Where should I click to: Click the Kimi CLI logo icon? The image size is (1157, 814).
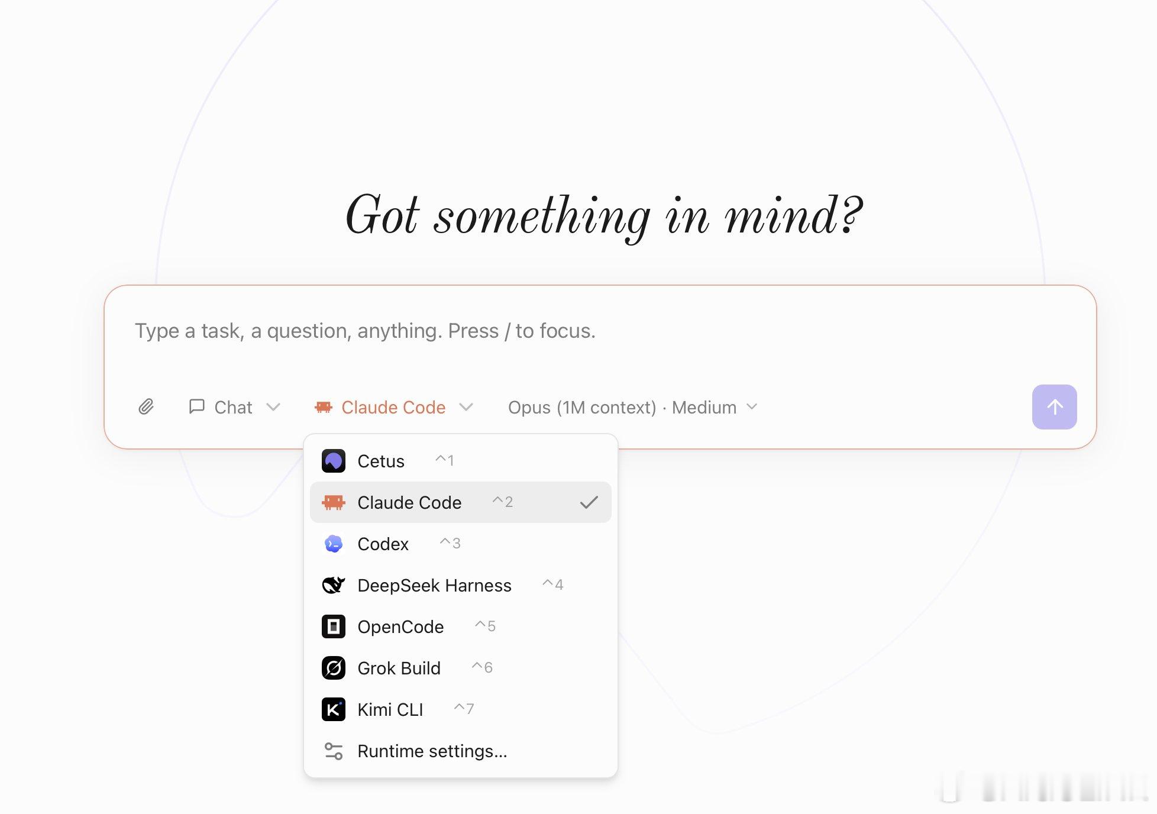point(334,709)
